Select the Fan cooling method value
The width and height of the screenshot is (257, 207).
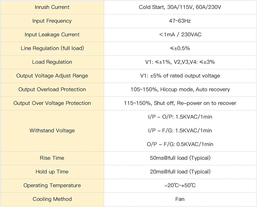[x=180, y=199]
